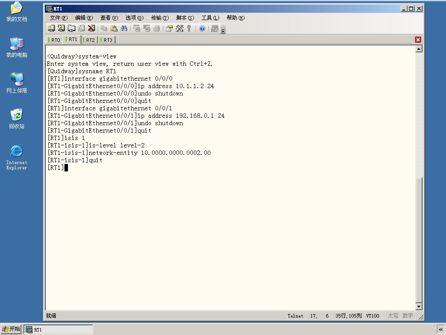Click the 开始 Start button
The width and height of the screenshot is (446, 335).
(11, 329)
